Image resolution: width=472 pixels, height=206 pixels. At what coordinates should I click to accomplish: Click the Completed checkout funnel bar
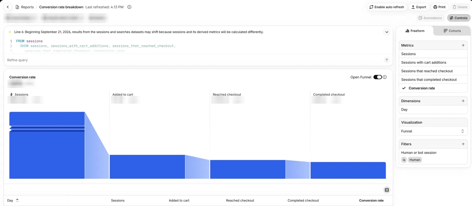[348, 170]
